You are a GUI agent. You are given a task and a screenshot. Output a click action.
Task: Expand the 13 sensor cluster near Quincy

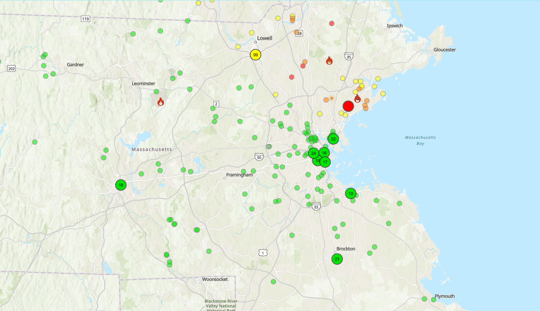click(x=351, y=194)
